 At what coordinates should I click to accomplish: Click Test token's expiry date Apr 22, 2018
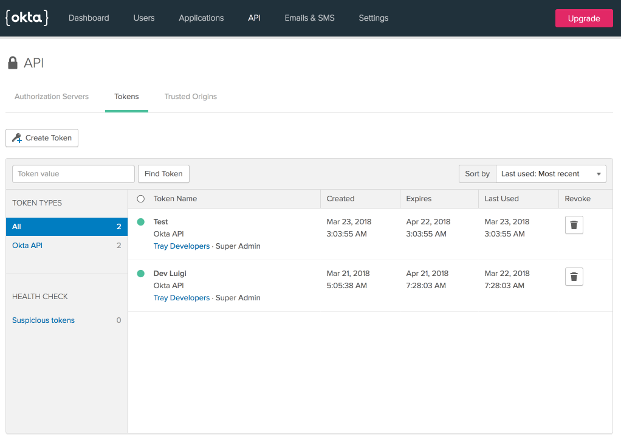(x=428, y=222)
